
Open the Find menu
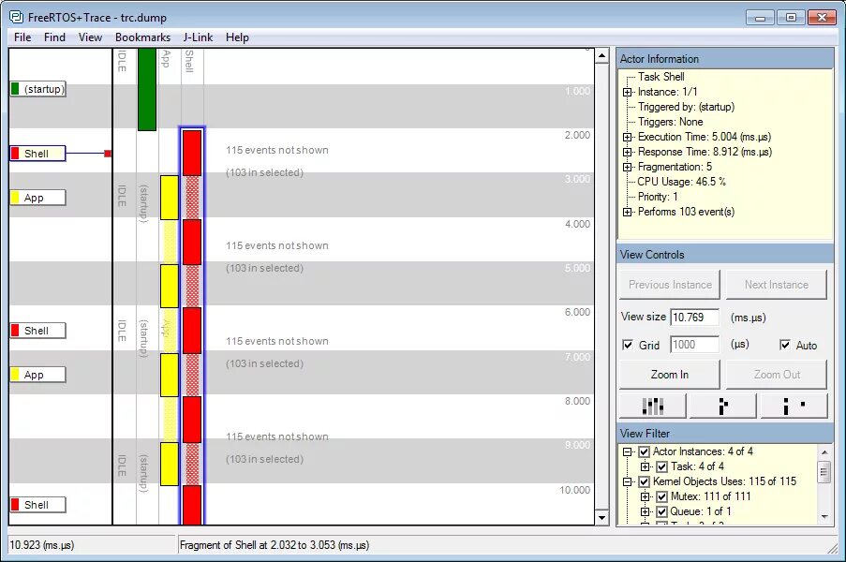click(54, 37)
